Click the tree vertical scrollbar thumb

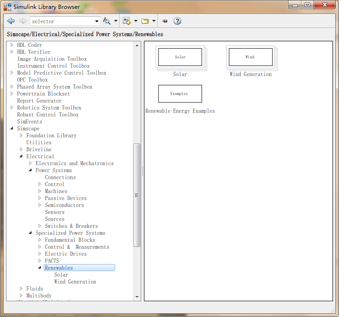(137, 195)
